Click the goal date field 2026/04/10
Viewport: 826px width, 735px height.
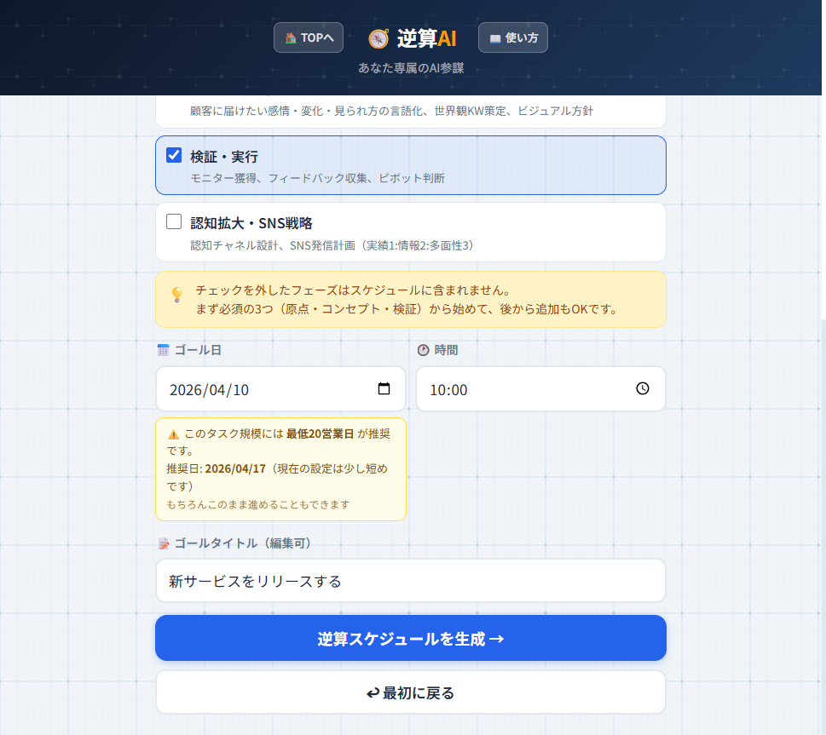pos(256,389)
